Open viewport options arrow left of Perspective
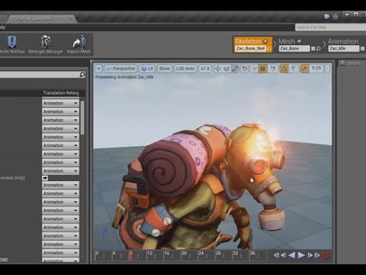The image size is (366, 275). coord(98,69)
